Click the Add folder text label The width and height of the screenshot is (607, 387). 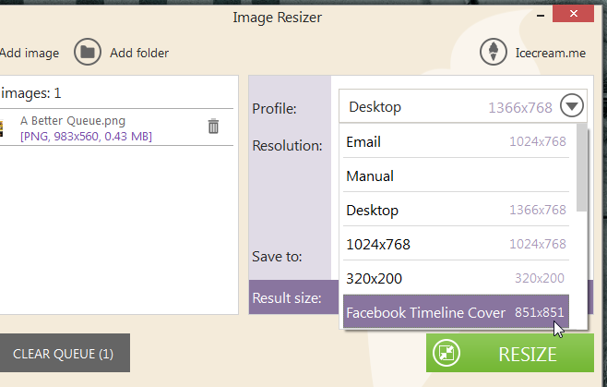[139, 54]
